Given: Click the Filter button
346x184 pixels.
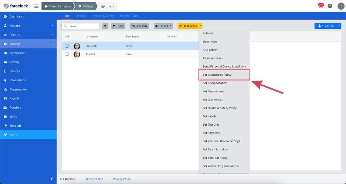Looking at the screenshot, I should (x=118, y=26).
